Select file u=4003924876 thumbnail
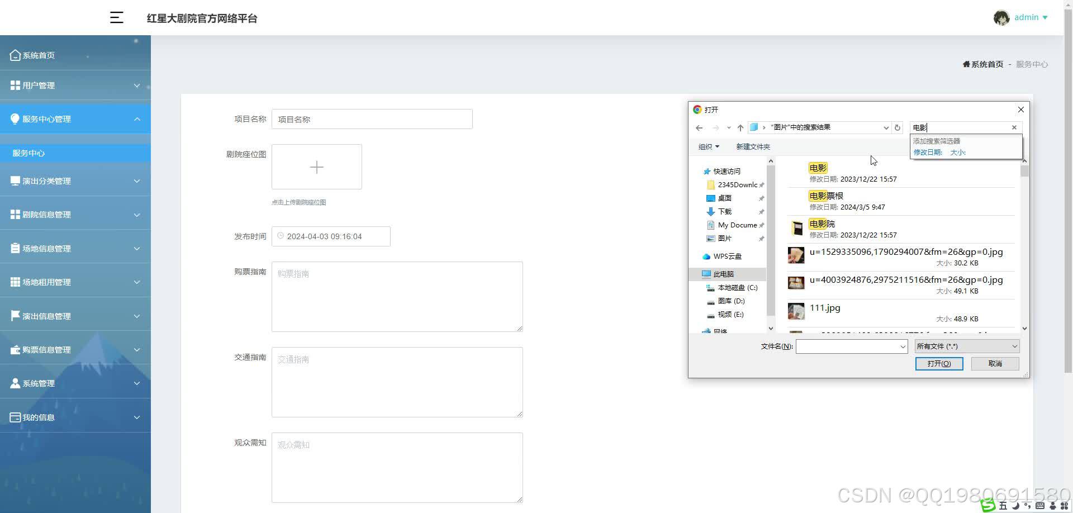The width and height of the screenshot is (1073, 513). (796, 283)
